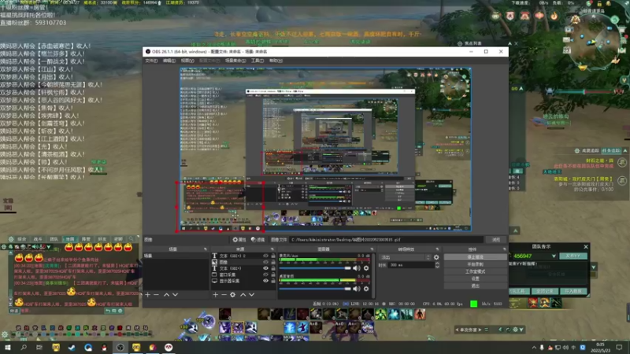Adjust desktop audio volume slider
Viewport: 630px width, 354px height.
click(x=315, y=289)
